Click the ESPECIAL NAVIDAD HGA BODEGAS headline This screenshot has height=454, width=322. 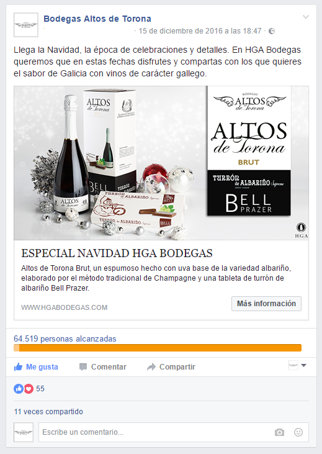pyautogui.click(x=117, y=253)
